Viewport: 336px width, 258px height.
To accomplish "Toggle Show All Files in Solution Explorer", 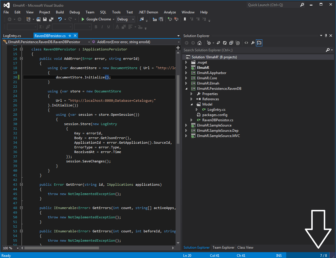I will 238,43.
